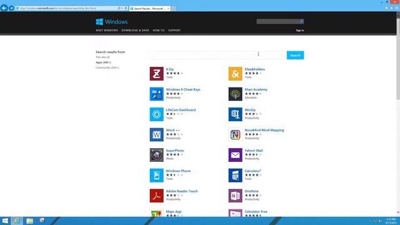Open the OneNote title link
Screen dimensions: 400x225
pos(251,191)
